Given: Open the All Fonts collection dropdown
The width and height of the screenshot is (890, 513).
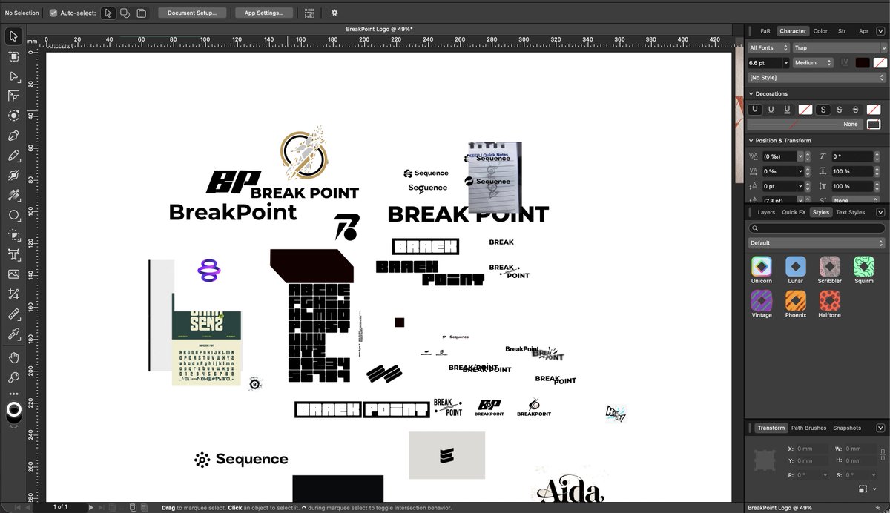Looking at the screenshot, I should click(768, 47).
